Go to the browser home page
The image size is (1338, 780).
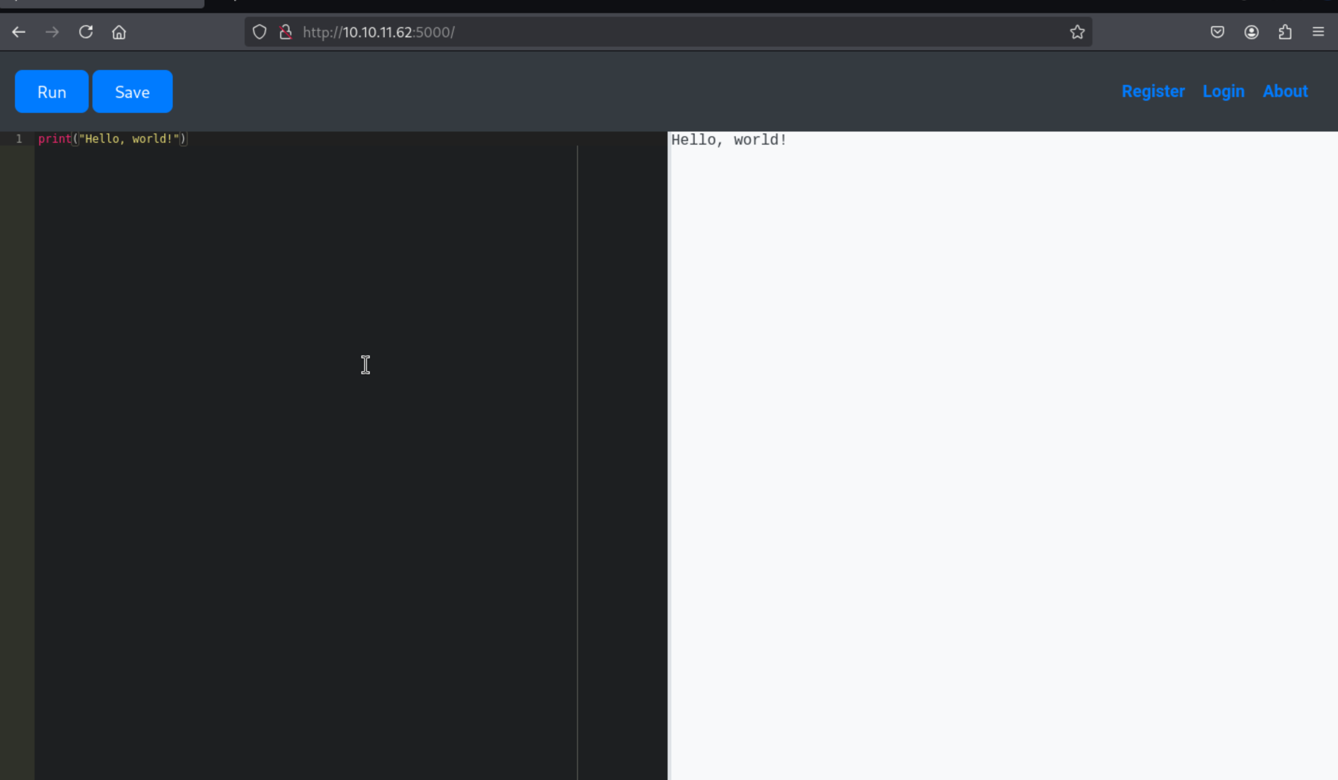click(x=119, y=32)
